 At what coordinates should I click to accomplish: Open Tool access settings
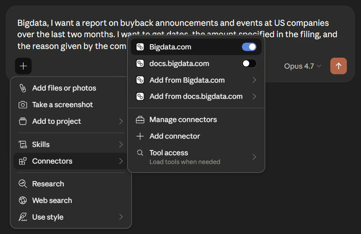pyautogui.click(x=196, y=157)
